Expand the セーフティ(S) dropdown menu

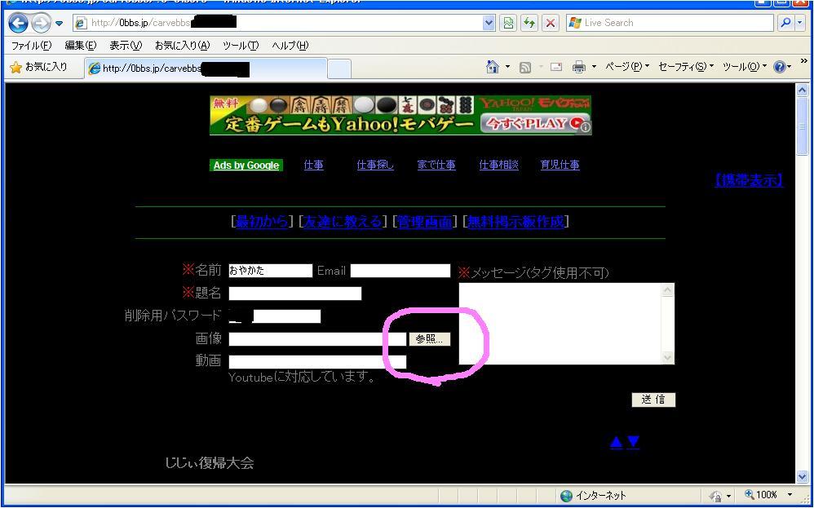pos(685,67)
